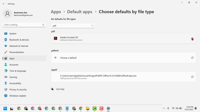Viewport: 200px width, 112px height.
Task: Click the Find a setting search box
Action: pyautogui.click(x=24, y=25)
